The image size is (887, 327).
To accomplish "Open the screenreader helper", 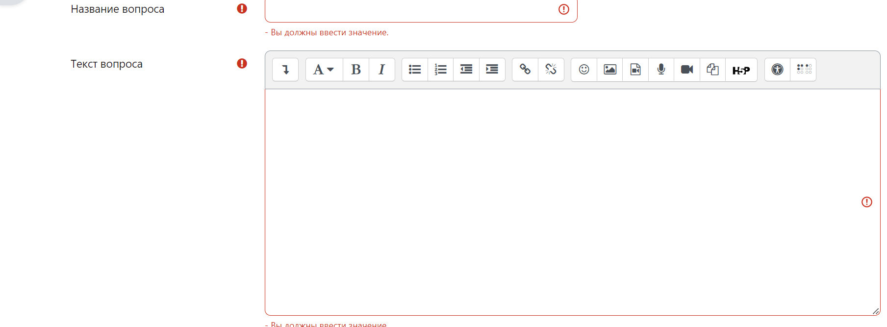I will pyautogui.click(x=804, y=70).
